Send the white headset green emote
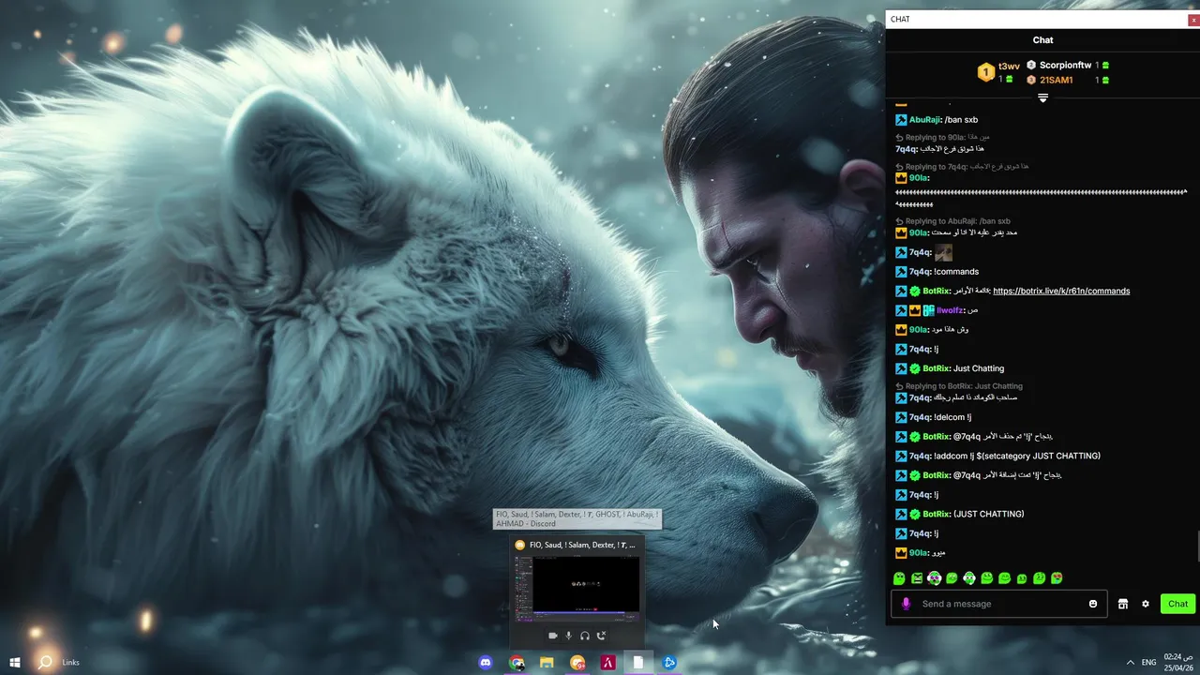Viewport: 1200px width, 675px height. 969,578
